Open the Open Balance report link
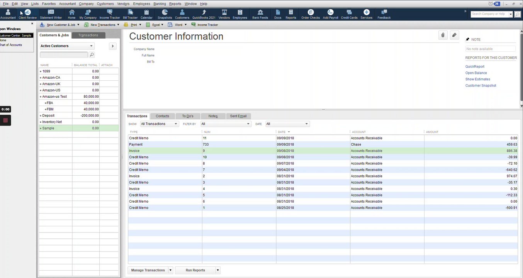Screen dimensions: 523x278 tap(476, 73)
